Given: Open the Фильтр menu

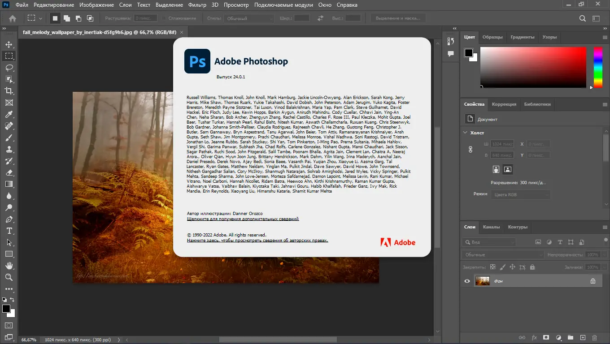Looking at the screenshot, I should coord(197,5).
